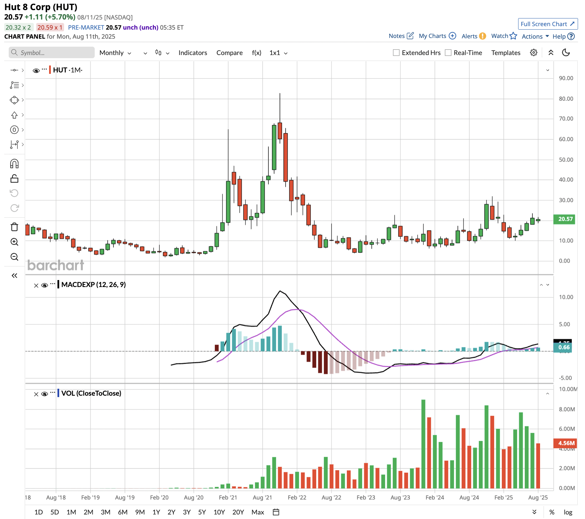The image size is (585, 519).
Task: Collapse header with double-up chevron icon
Action: coord(551,53)
